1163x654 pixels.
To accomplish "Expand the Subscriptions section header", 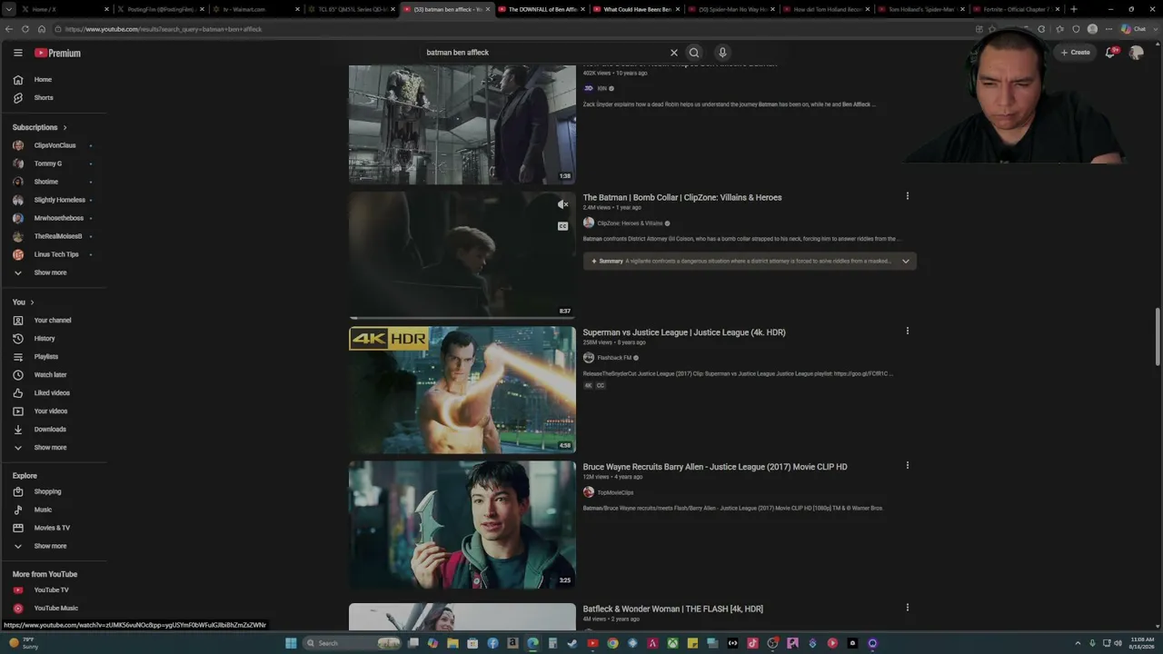I will click(40, 127).
